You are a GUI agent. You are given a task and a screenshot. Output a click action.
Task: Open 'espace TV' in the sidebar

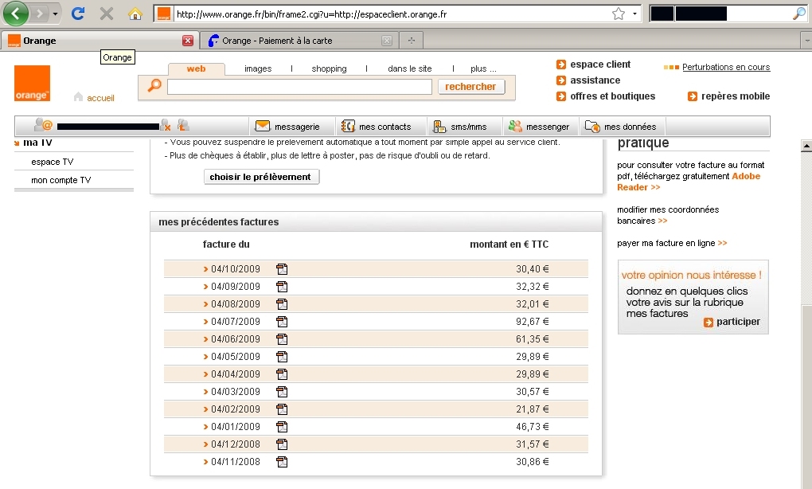coord(53,162)
